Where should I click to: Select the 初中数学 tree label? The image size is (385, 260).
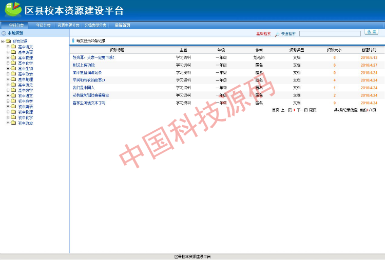[26, 101]
